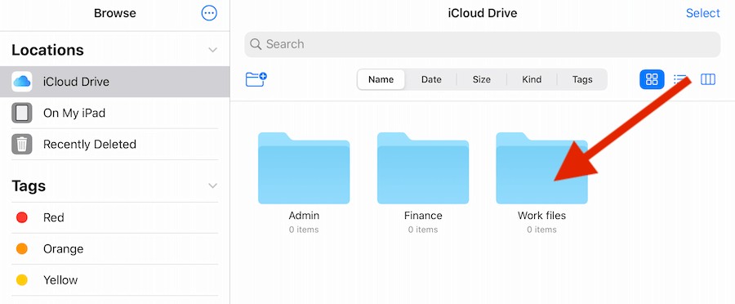The width and height of the screenshot is (735, 304).
Task: Sort files by Size
Action: pos(481,80)
